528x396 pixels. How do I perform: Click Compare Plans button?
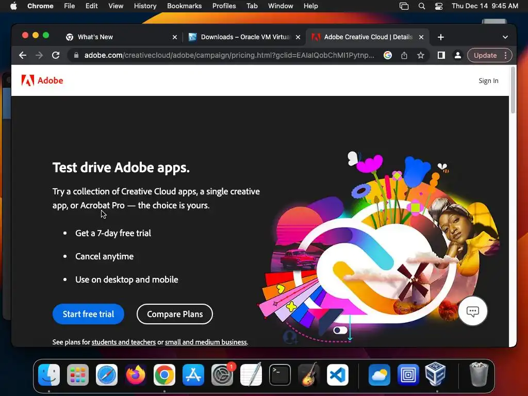(175, 314)
